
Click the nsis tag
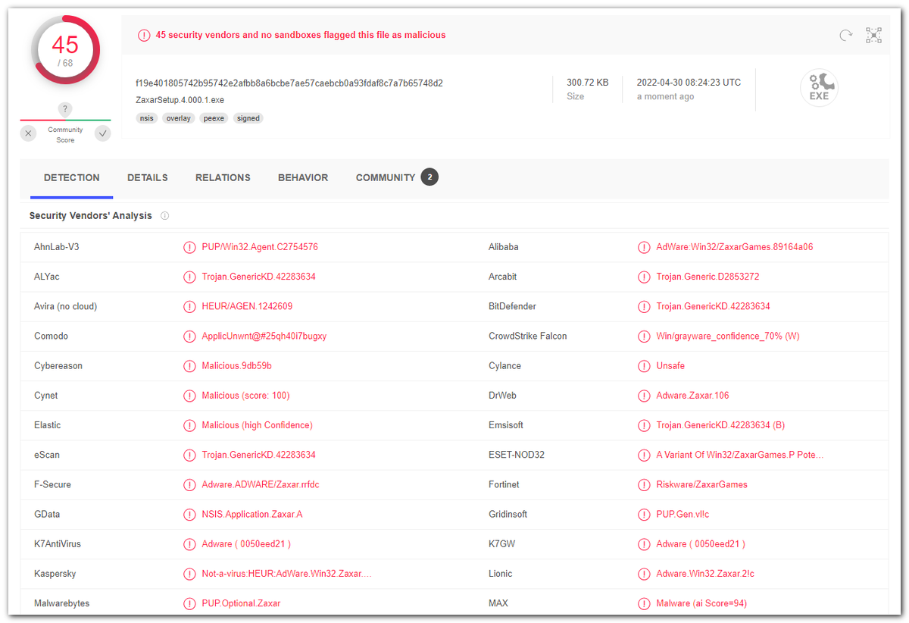coord(146,118)
